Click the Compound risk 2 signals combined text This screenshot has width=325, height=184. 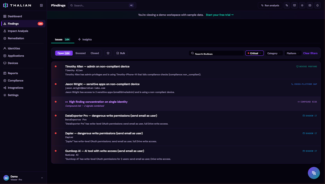(x=84, y=106)
